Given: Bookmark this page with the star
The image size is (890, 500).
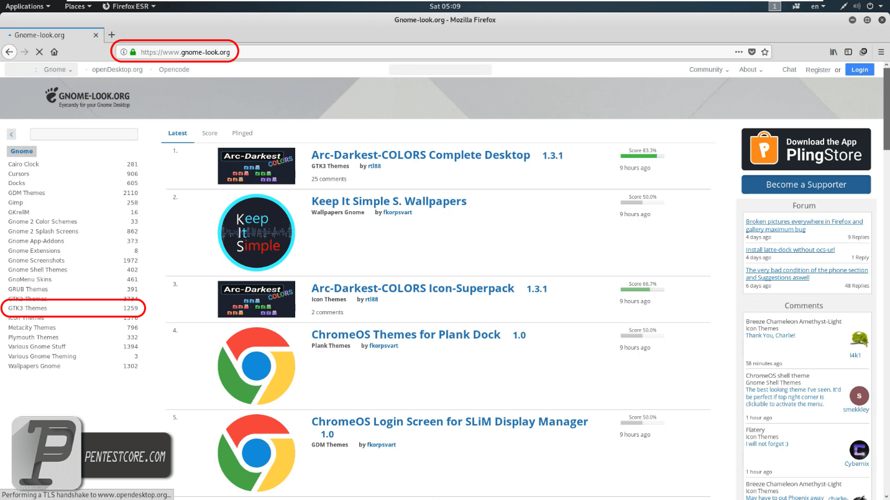Looking at the screenshot, I should pyautogui.click(x=765, y=52).
